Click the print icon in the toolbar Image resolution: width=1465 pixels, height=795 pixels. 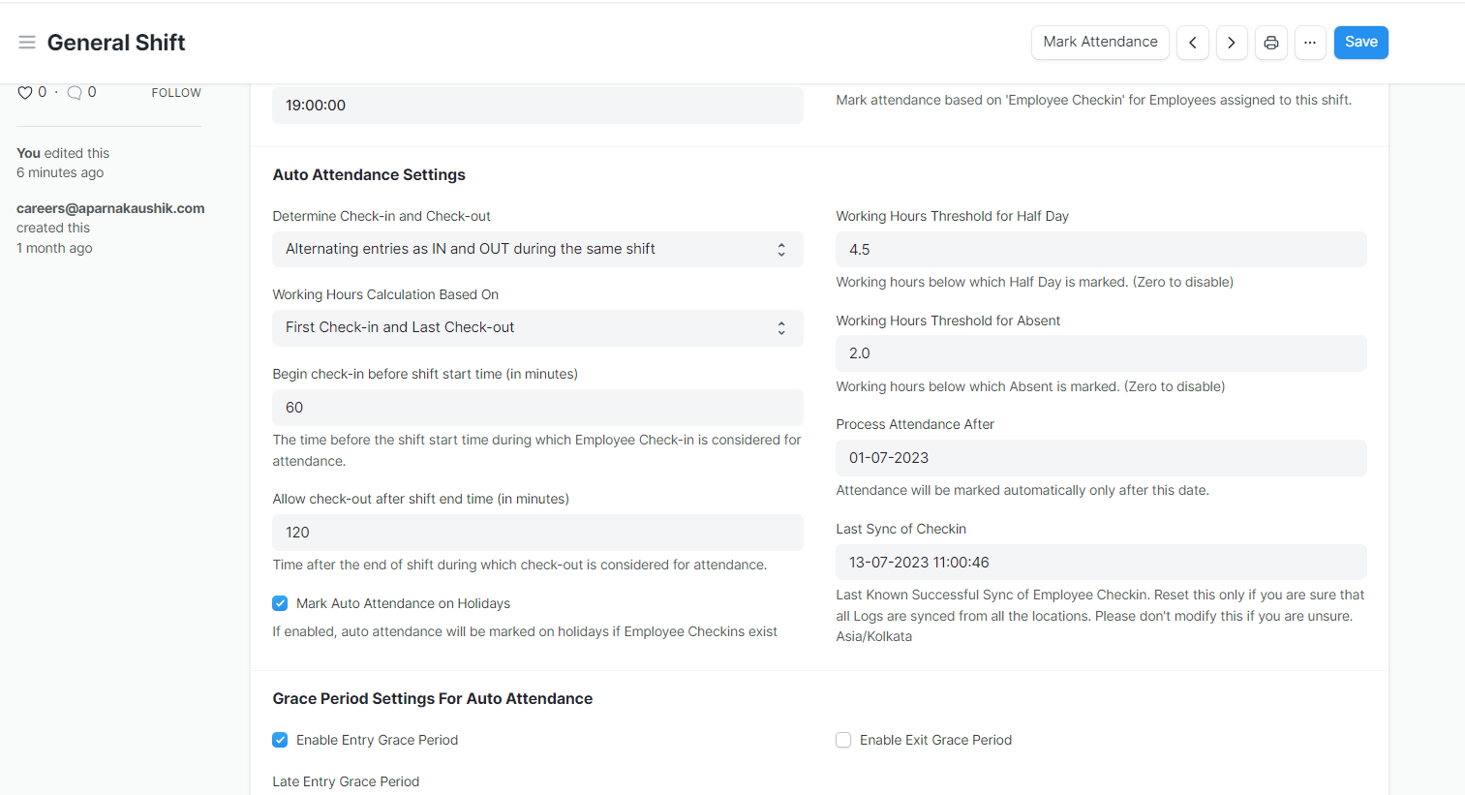(1271, 42)
